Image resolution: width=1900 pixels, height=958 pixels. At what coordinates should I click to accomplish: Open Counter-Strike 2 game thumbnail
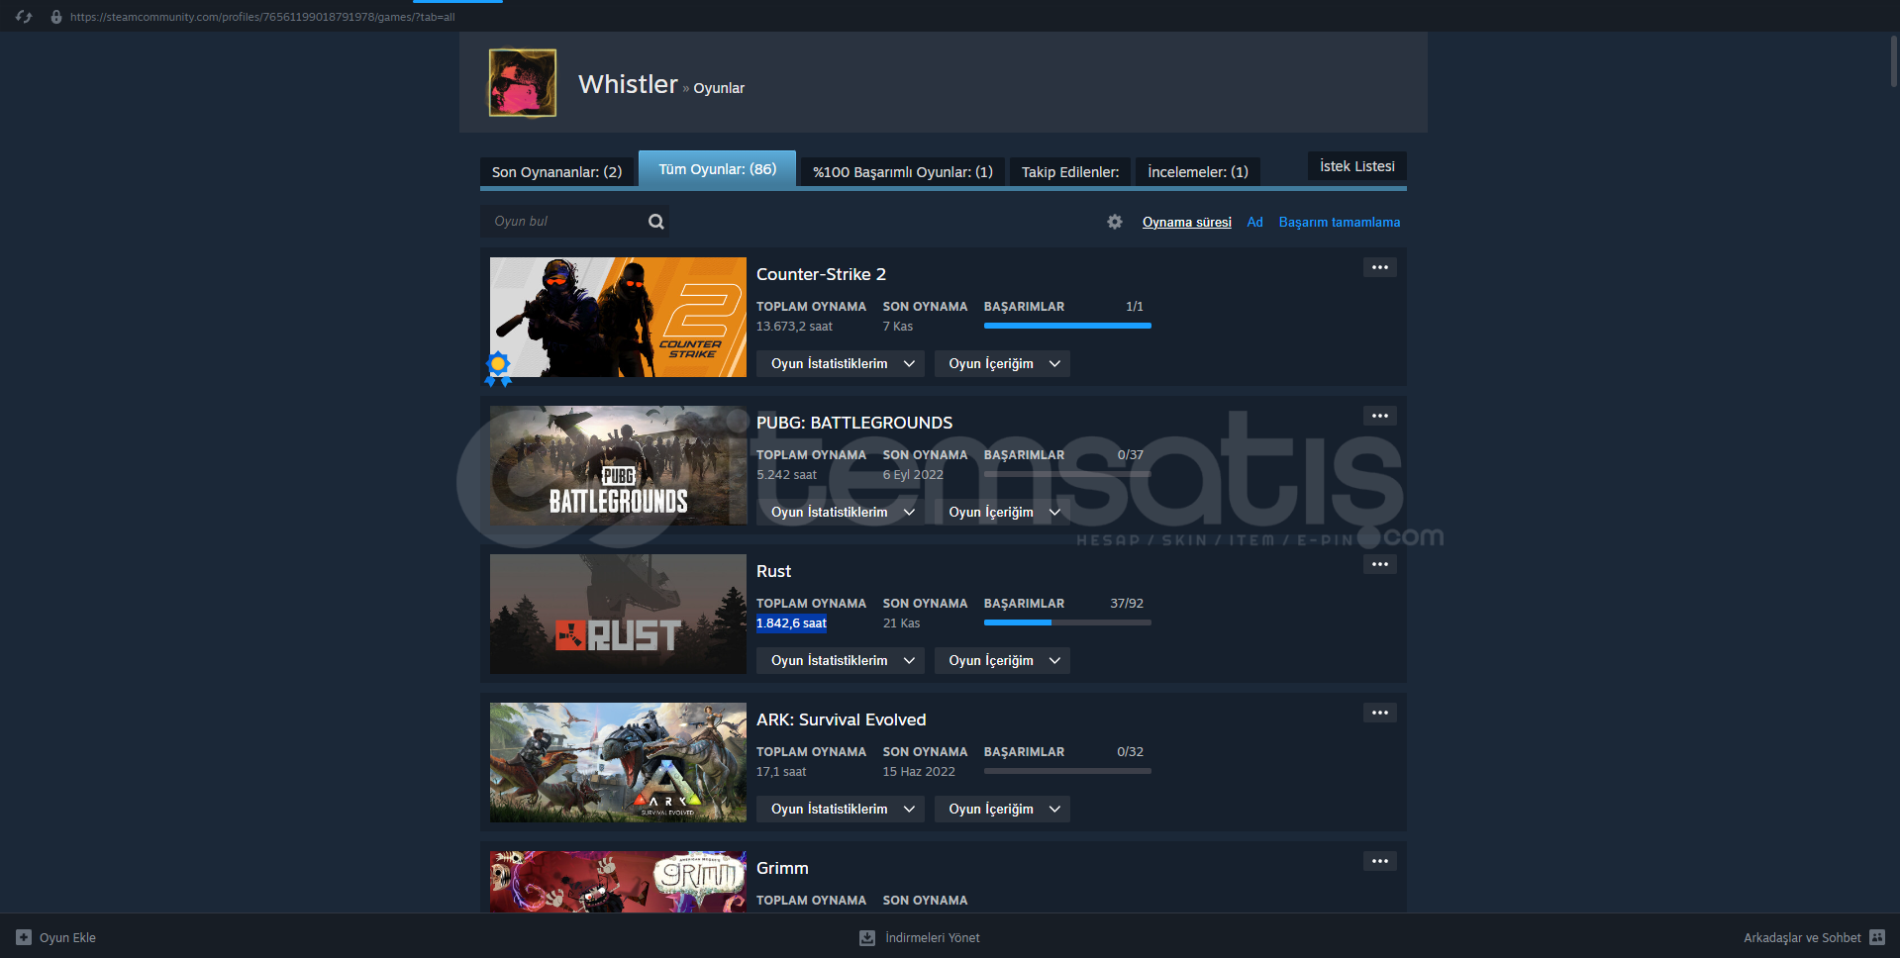[x=618, y=317]
